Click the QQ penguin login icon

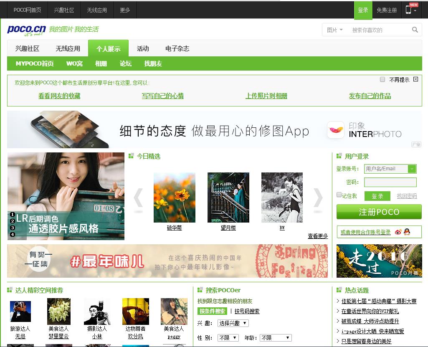[x=407, y=232]
